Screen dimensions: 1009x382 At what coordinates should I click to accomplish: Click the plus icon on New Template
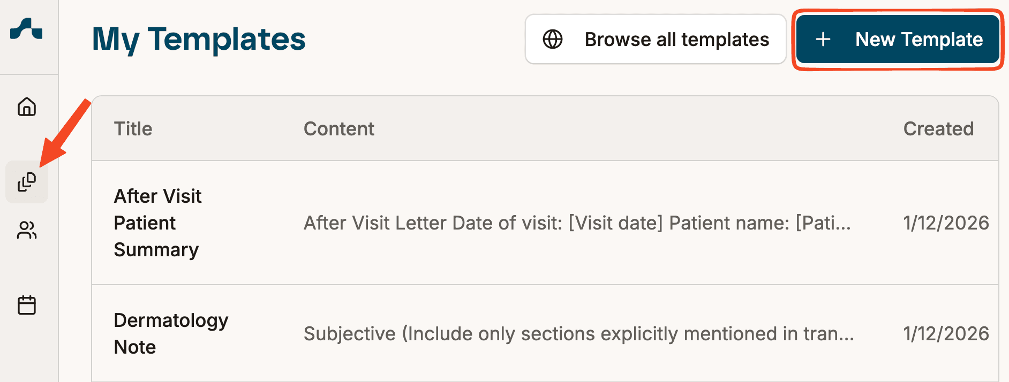tap(823, 39)
